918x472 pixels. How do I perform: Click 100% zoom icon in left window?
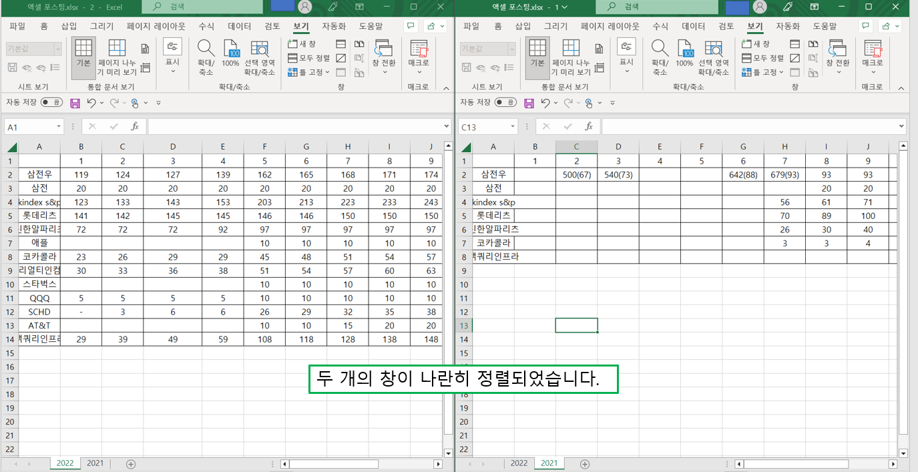[230, 54]
